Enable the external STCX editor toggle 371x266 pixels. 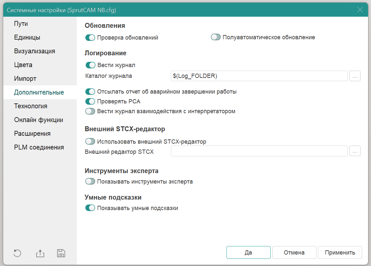pos(90,142)
